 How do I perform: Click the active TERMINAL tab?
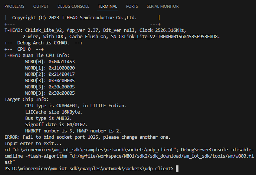point(108,6)
